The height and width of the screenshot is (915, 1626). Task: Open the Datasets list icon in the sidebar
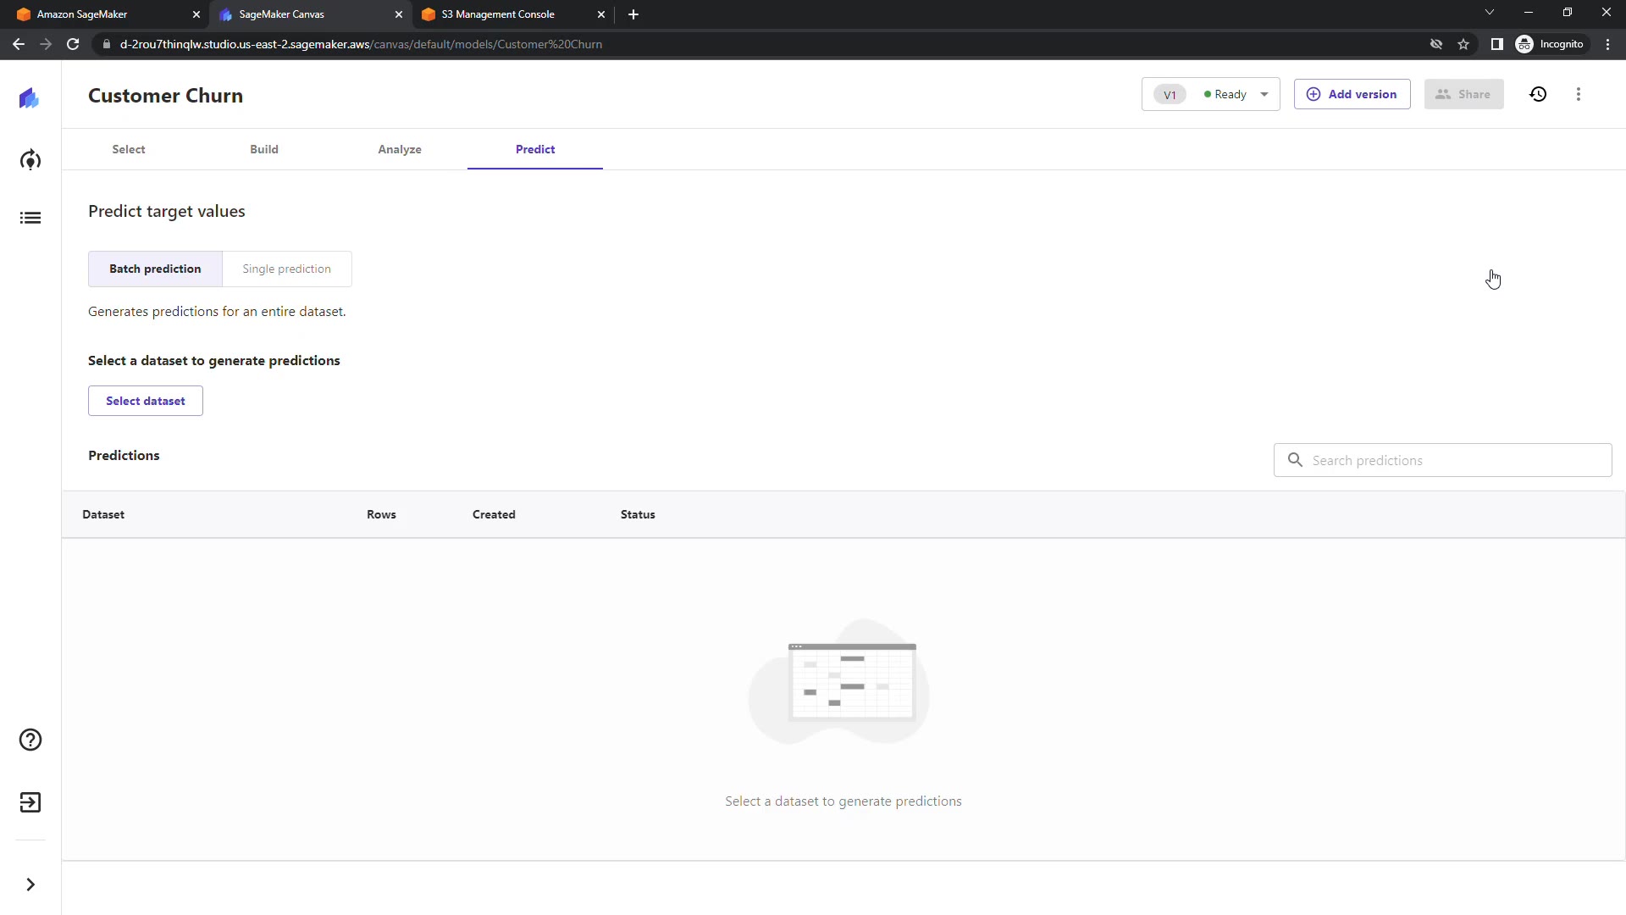pyautogui.click(x=30, y=219)
